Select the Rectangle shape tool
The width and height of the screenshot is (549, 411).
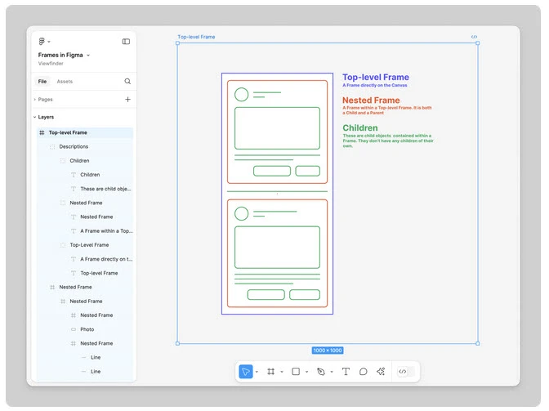[296, 372]
